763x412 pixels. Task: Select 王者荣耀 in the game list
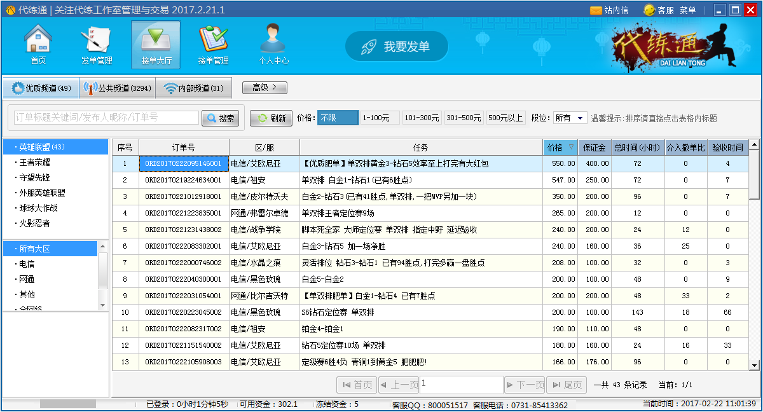point(35,162)
